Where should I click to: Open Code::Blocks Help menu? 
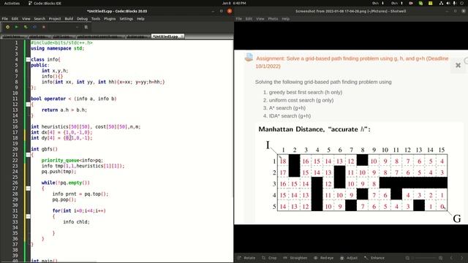140,19
